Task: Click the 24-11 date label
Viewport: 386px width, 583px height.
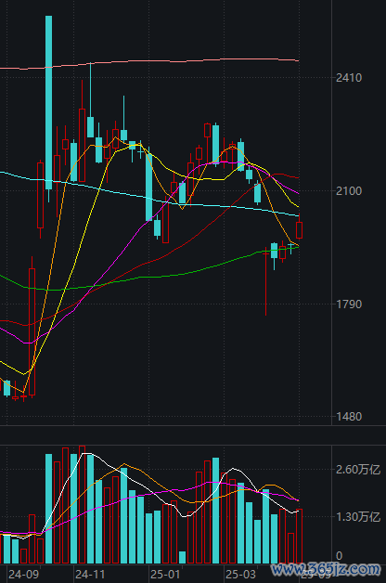Action: [x=90, y=575]
